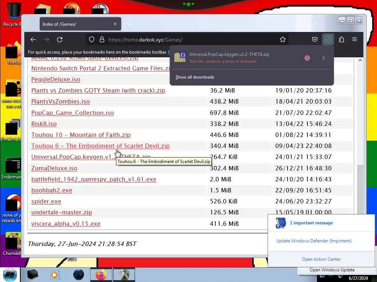Click the 697.8 MiB size cell

pyautogui.click(x=224, y=113)
